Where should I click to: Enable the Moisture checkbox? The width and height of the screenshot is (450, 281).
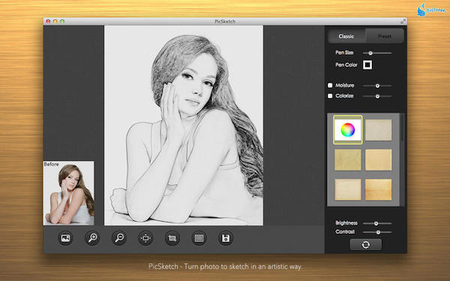click(x=330, y=85)
